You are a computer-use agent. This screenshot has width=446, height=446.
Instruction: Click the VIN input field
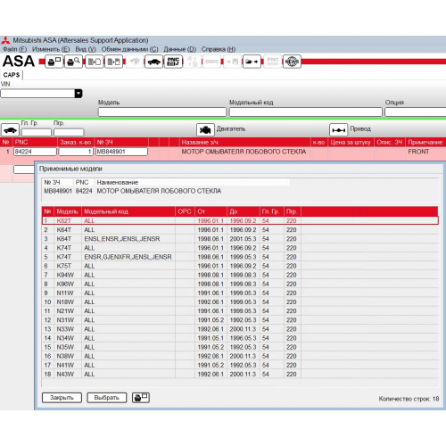pos(37,94)
